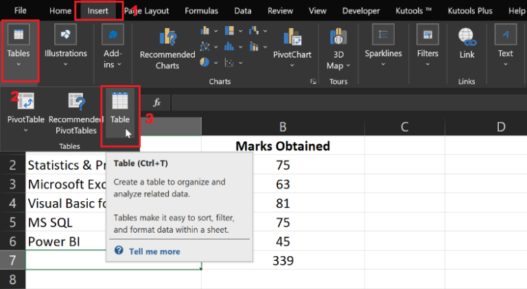
Task: Click the Tell me more link
Action: click(x=154, y=251)
